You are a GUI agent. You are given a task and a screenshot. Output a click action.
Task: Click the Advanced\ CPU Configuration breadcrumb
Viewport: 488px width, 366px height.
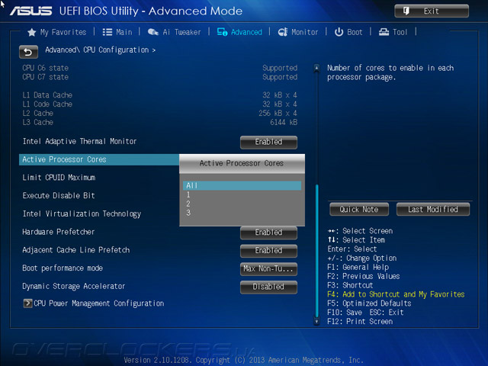pyautogui.click(x=100, y=50)
